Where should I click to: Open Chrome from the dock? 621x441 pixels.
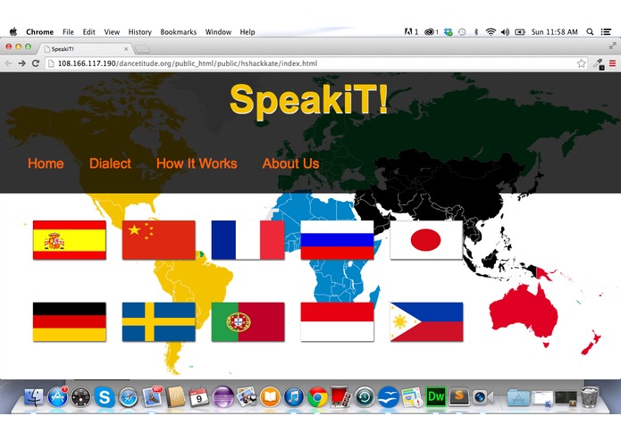click(317, 396)
